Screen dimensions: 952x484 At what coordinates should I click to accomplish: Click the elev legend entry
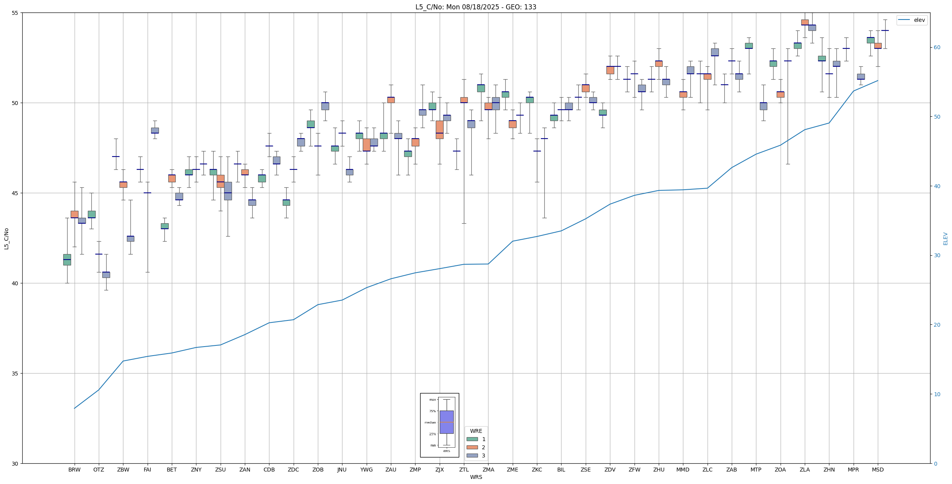click(x=911, y=20)
